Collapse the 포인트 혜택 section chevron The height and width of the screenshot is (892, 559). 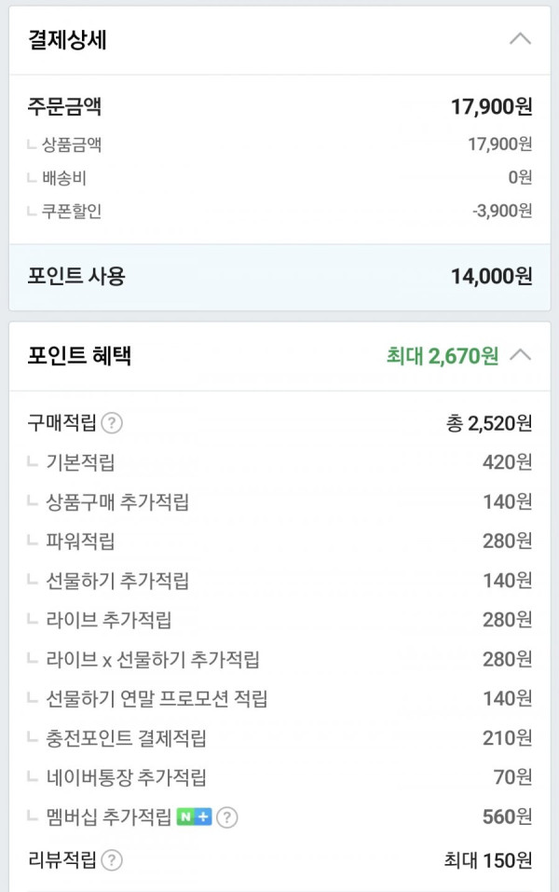pyautogui.click(x=520, y=355)
